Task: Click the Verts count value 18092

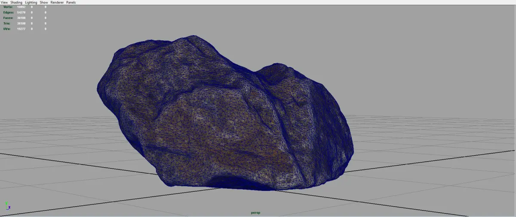Action: tap(21, 7)
